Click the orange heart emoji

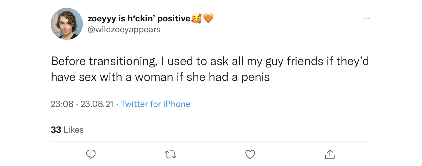tap(208, 18)
